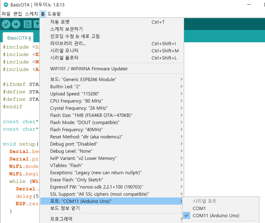This screenshot has height=223, width=265.
Task: Expand 보드: Generic ESP8266 Module submenu
Action: [x=112, y=79]
